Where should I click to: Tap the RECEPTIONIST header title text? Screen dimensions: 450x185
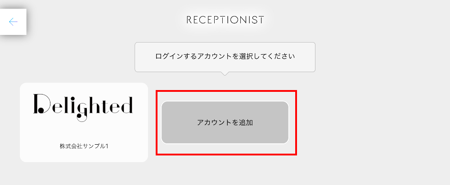(x=225, y=20)
